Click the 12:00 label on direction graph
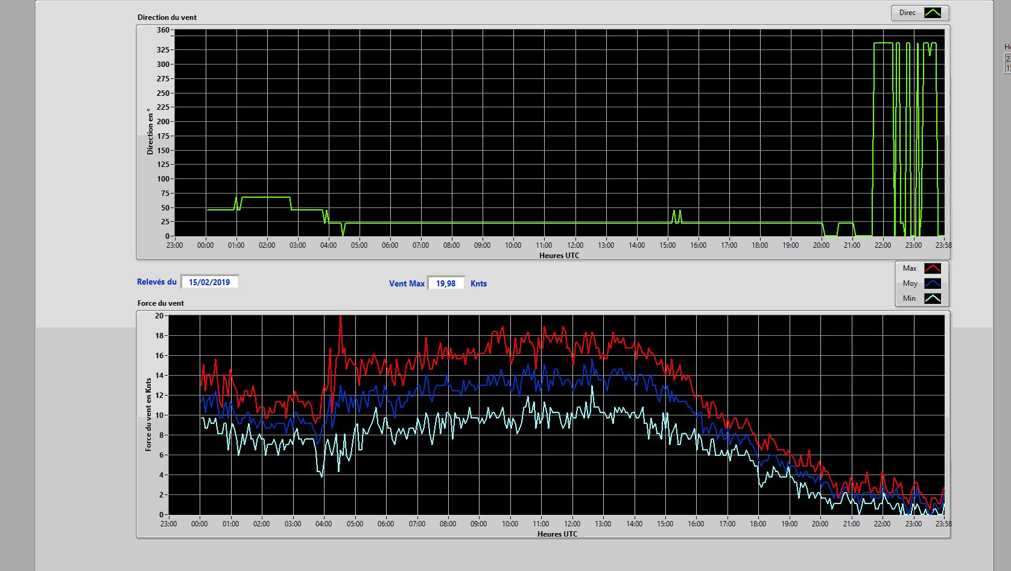Image resolution: width=1011 pixels, height=571 pixels. point(575,245)
